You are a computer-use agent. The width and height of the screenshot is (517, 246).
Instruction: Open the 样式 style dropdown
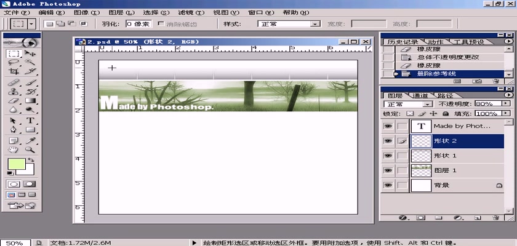point(316,24)
